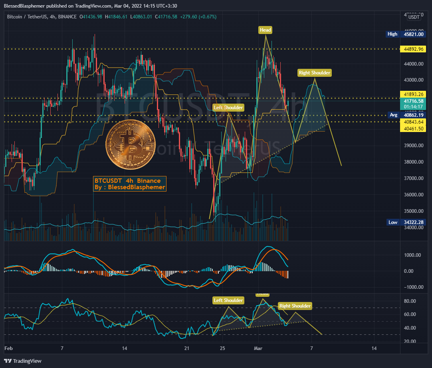Viewport: 432px width, 368px height.
Task: Click the 80.00 RSI axis value
Action: 410,301
